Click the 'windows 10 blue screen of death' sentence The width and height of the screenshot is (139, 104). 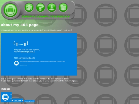click(35, 79)
